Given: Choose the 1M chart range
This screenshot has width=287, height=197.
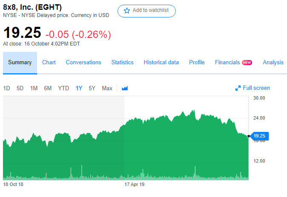Looking at the screenshot, I should point(34,89).
